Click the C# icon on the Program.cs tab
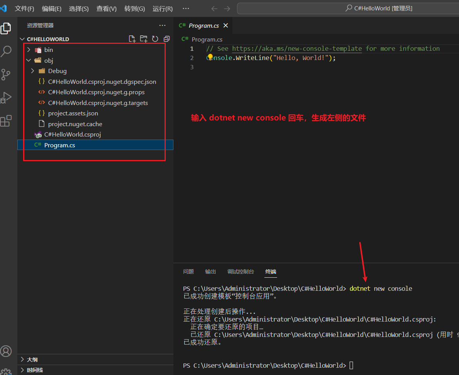The height and width of the screenshot is (375, 459). coord(182,25)
